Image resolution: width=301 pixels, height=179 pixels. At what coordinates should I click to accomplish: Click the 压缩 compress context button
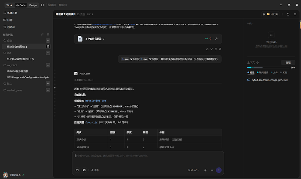[x=288, y=62]
